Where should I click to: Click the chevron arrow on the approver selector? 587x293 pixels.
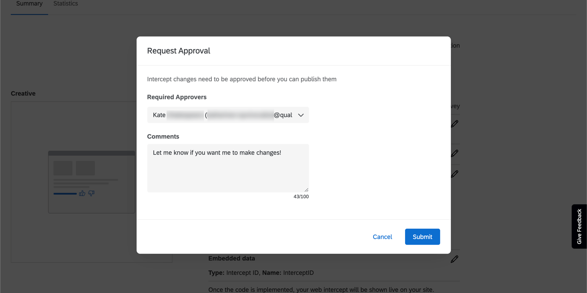pyautogui.click(x=301, y=115)
